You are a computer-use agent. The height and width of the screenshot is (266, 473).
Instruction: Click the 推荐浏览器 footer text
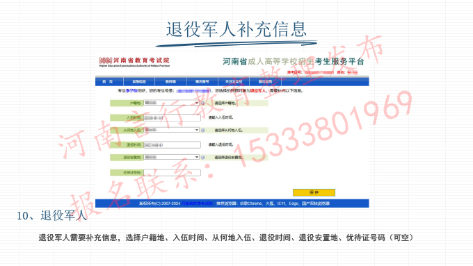[273, 203]
